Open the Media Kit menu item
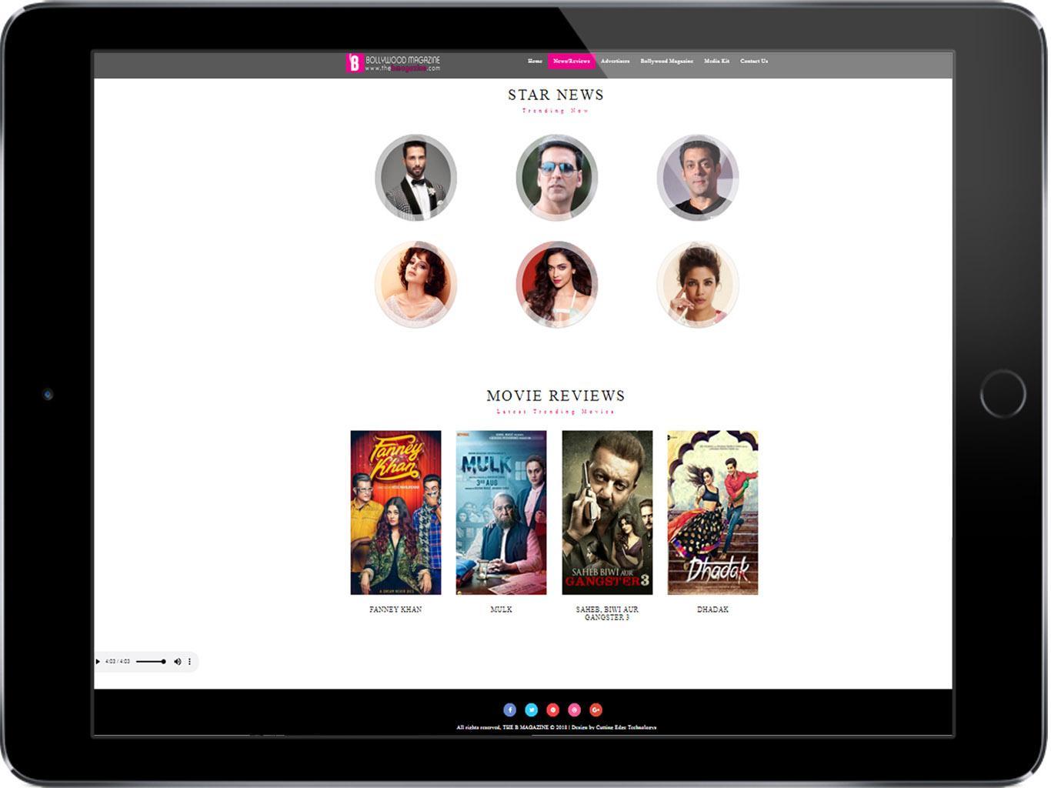 click(x=716, y=61)
